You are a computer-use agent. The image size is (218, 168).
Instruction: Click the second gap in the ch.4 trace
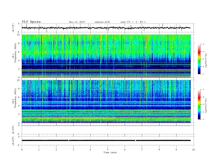click(135, 141)
